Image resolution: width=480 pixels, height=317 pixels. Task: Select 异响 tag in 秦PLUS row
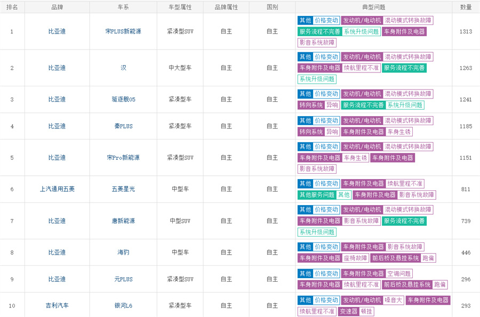(x=332, y=132)
